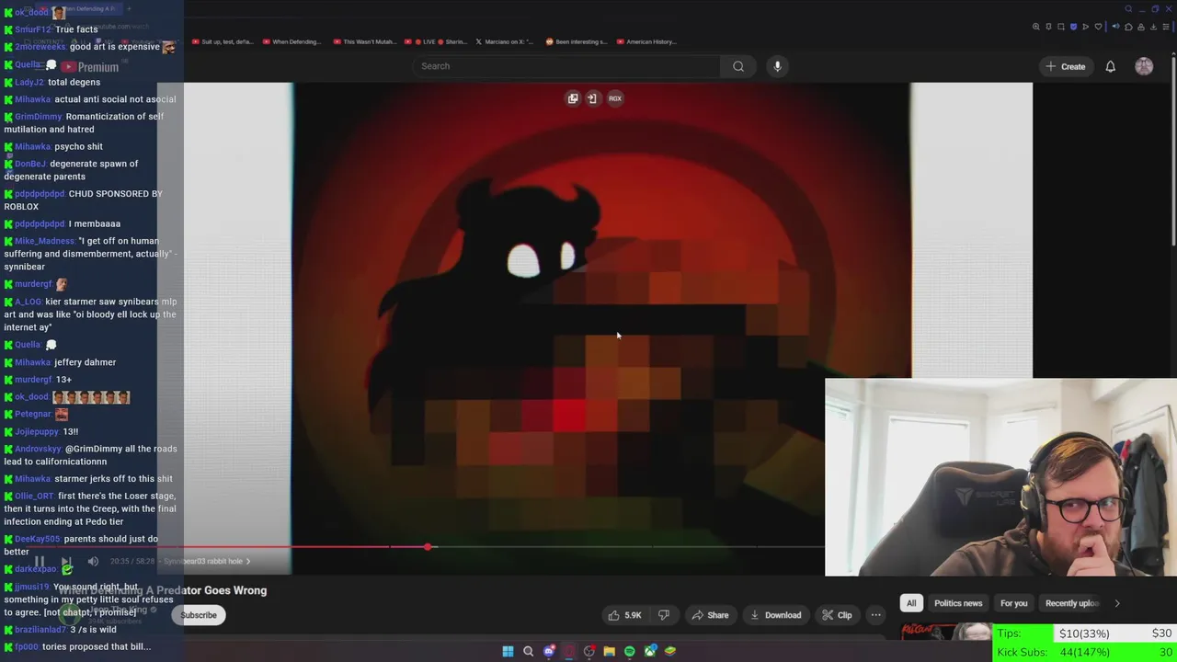The image size is (1177, 662).
Task: Select the Recently uploaded chip
Action: tap(1071, 603)
